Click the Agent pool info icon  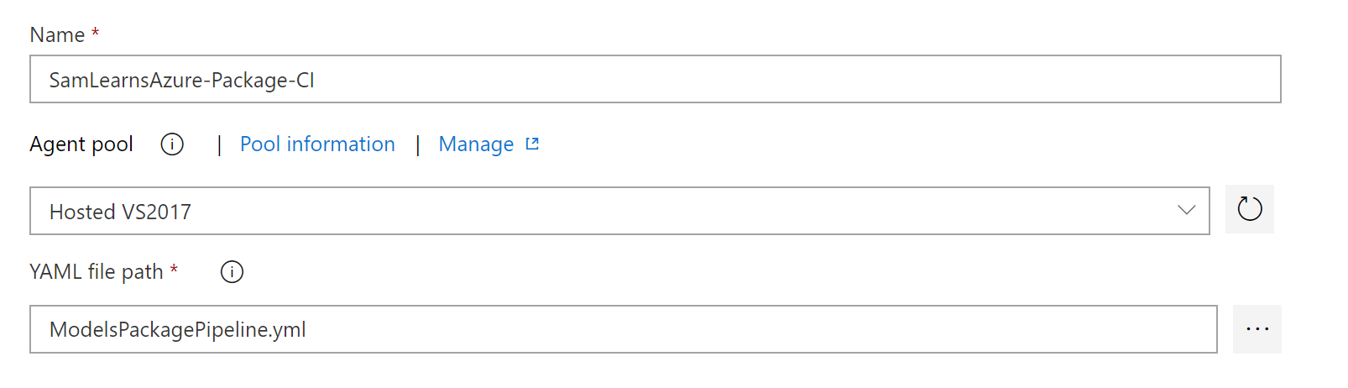click(x=172, y=144)
